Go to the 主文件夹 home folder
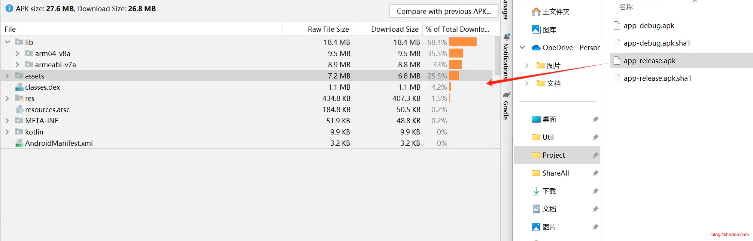The height and width of the screenshot is (241, 753). tap(556, 12)
